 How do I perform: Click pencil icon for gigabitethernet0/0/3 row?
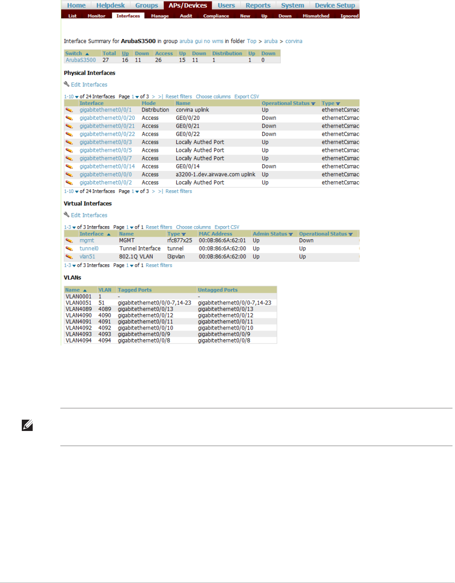pos(69,142)
